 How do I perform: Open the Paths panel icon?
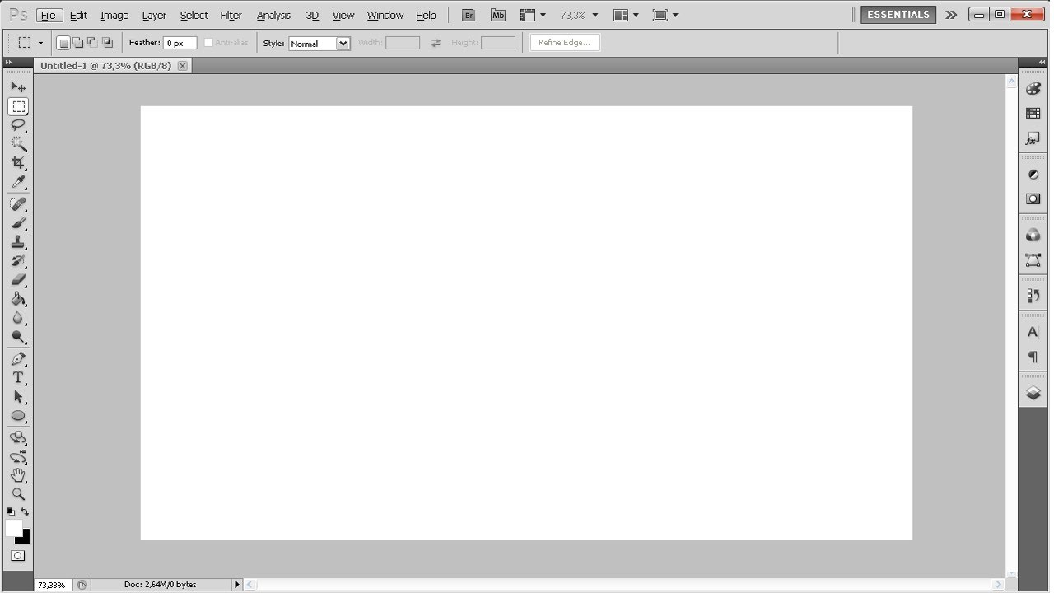click(1033, 260)
